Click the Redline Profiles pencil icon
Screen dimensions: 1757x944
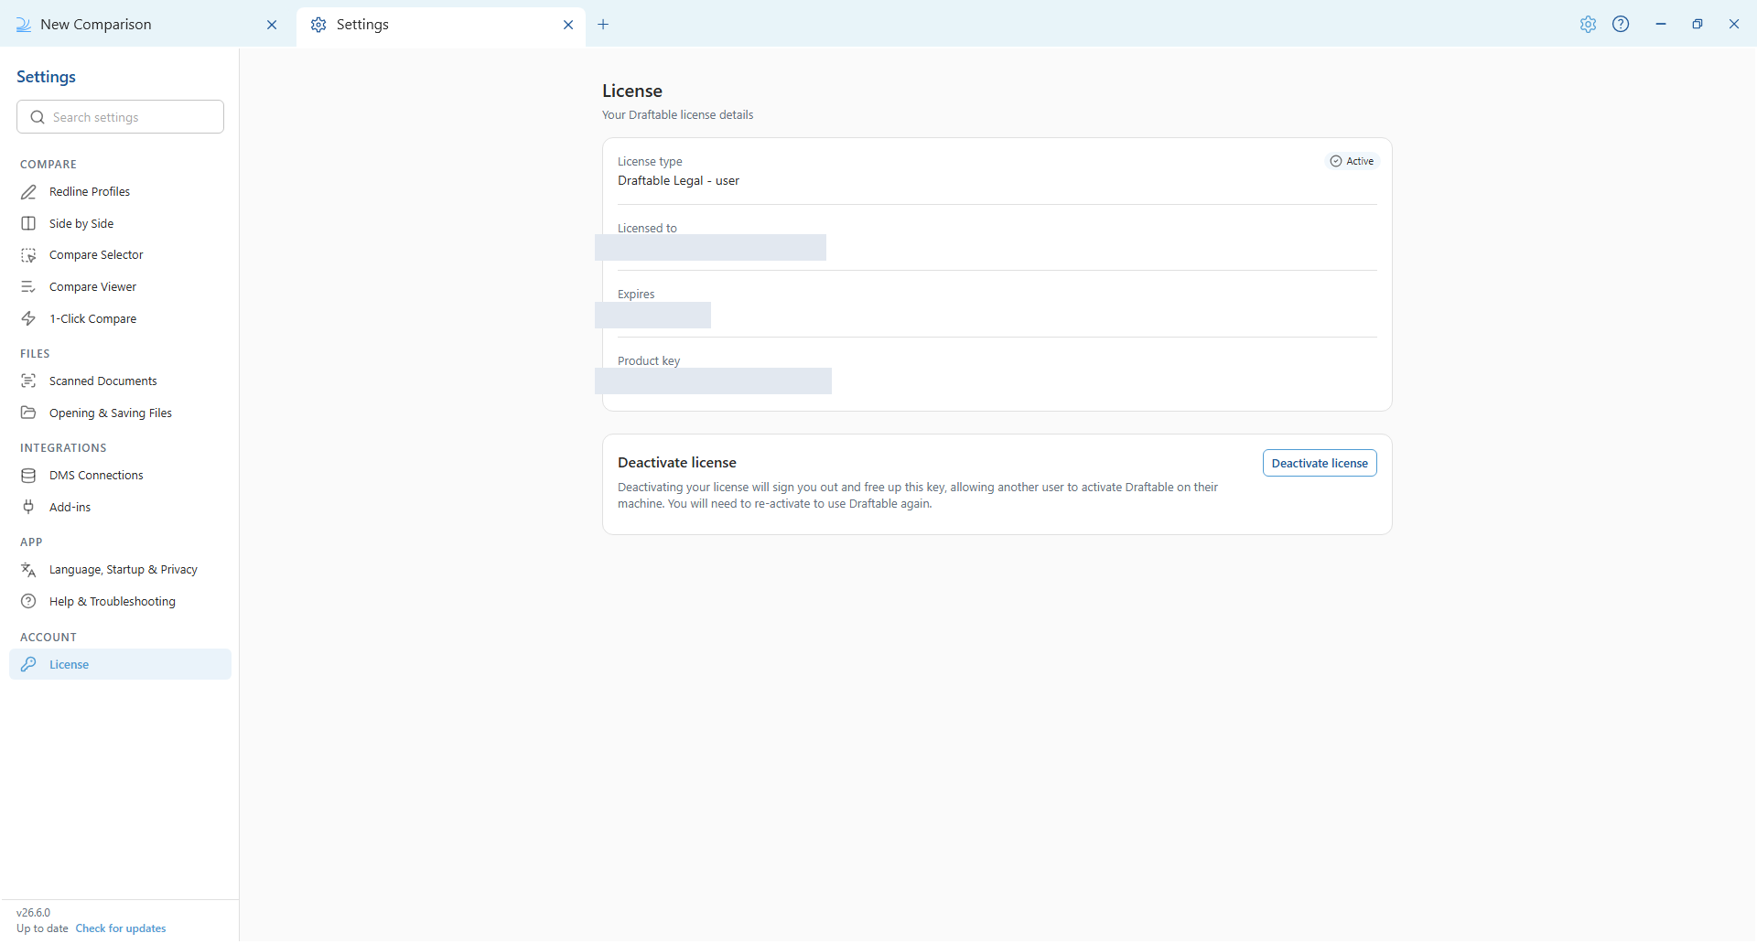tap(28, 192)
